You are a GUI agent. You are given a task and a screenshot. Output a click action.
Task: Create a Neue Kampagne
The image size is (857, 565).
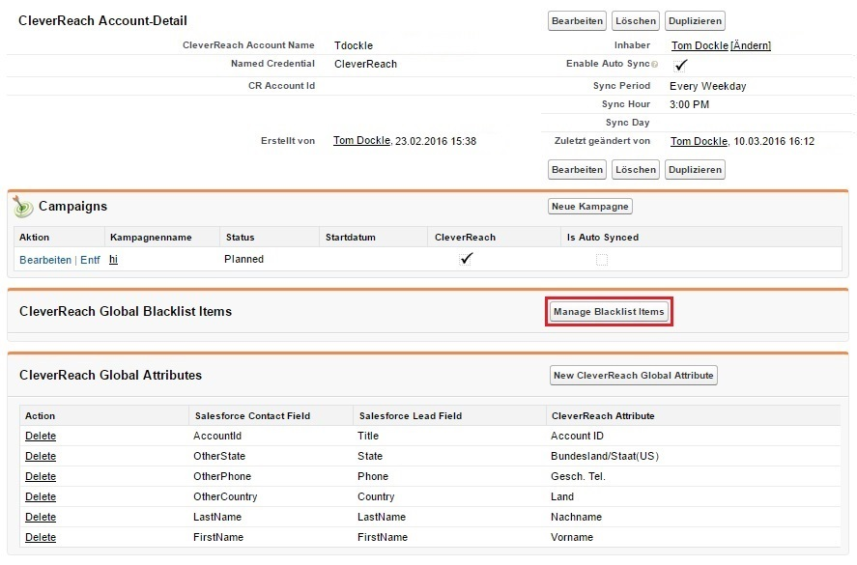589,206
